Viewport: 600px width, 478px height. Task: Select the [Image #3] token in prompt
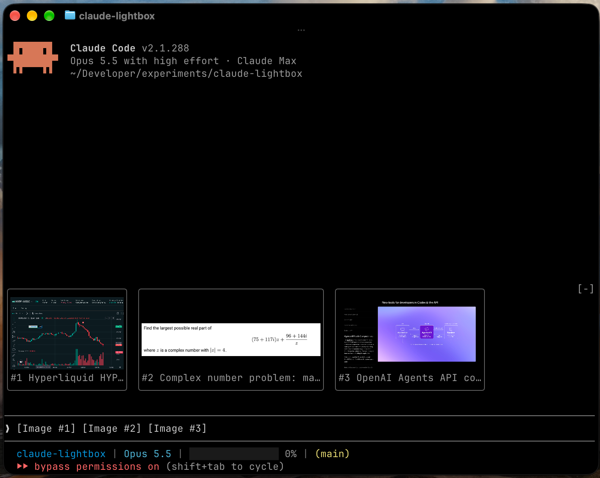177,428
